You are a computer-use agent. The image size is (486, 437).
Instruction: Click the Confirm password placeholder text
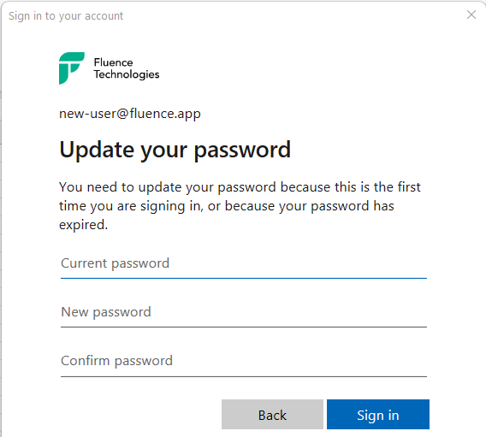[116, 361]
